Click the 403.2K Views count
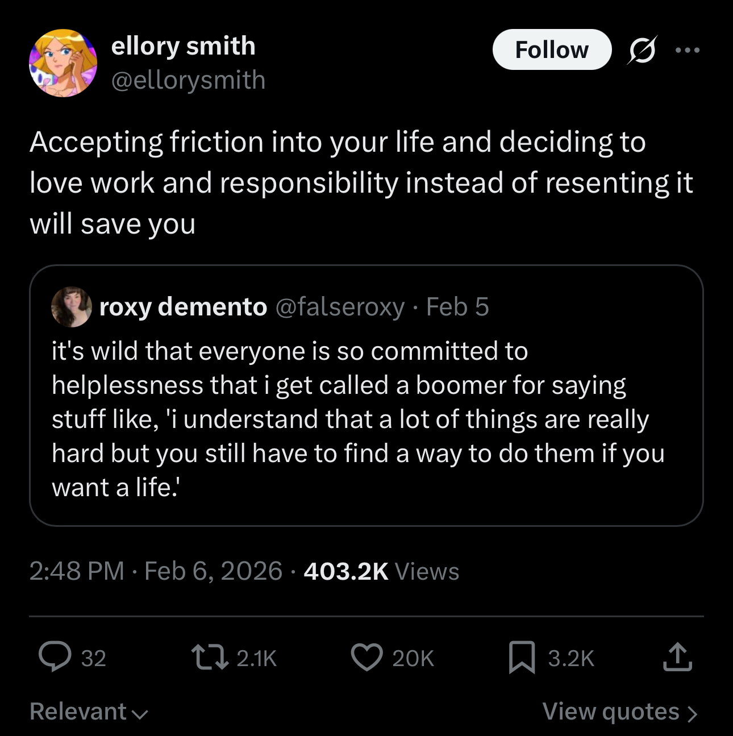The width and height of the screenshot is (733, 736). [381, 571]
